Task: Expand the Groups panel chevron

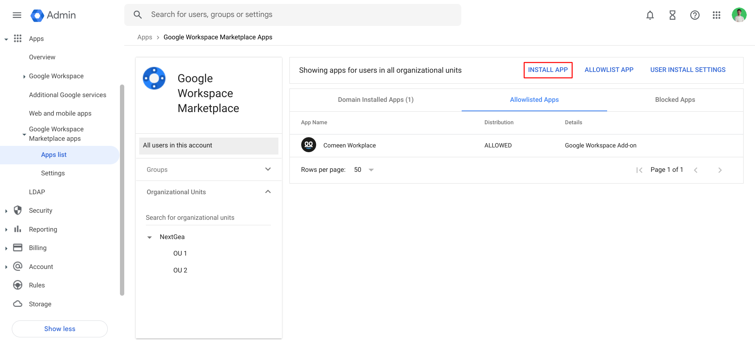Action: [268, 169]
